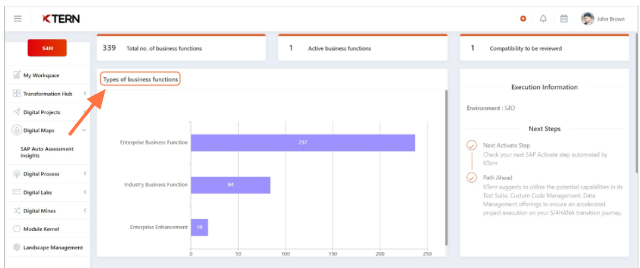Open the notifications bell
The height and width of the screenshot is (268, 640).
coord(543,19)
